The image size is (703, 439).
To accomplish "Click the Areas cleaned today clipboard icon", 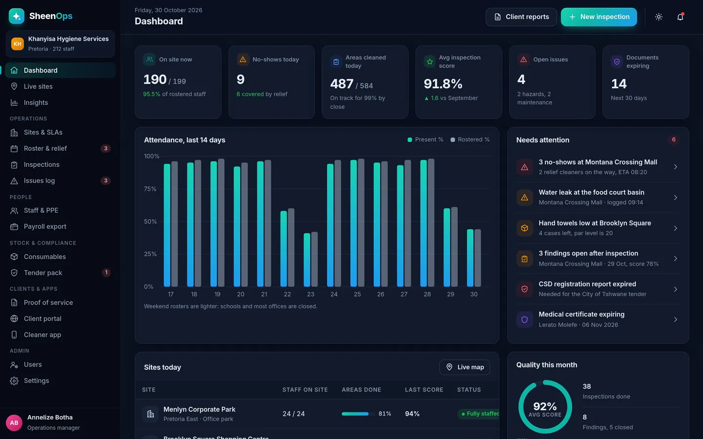I will [336, 62].
